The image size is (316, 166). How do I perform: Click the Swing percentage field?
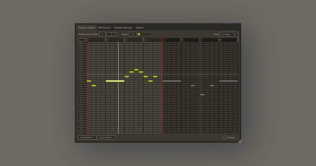[133, 34]
